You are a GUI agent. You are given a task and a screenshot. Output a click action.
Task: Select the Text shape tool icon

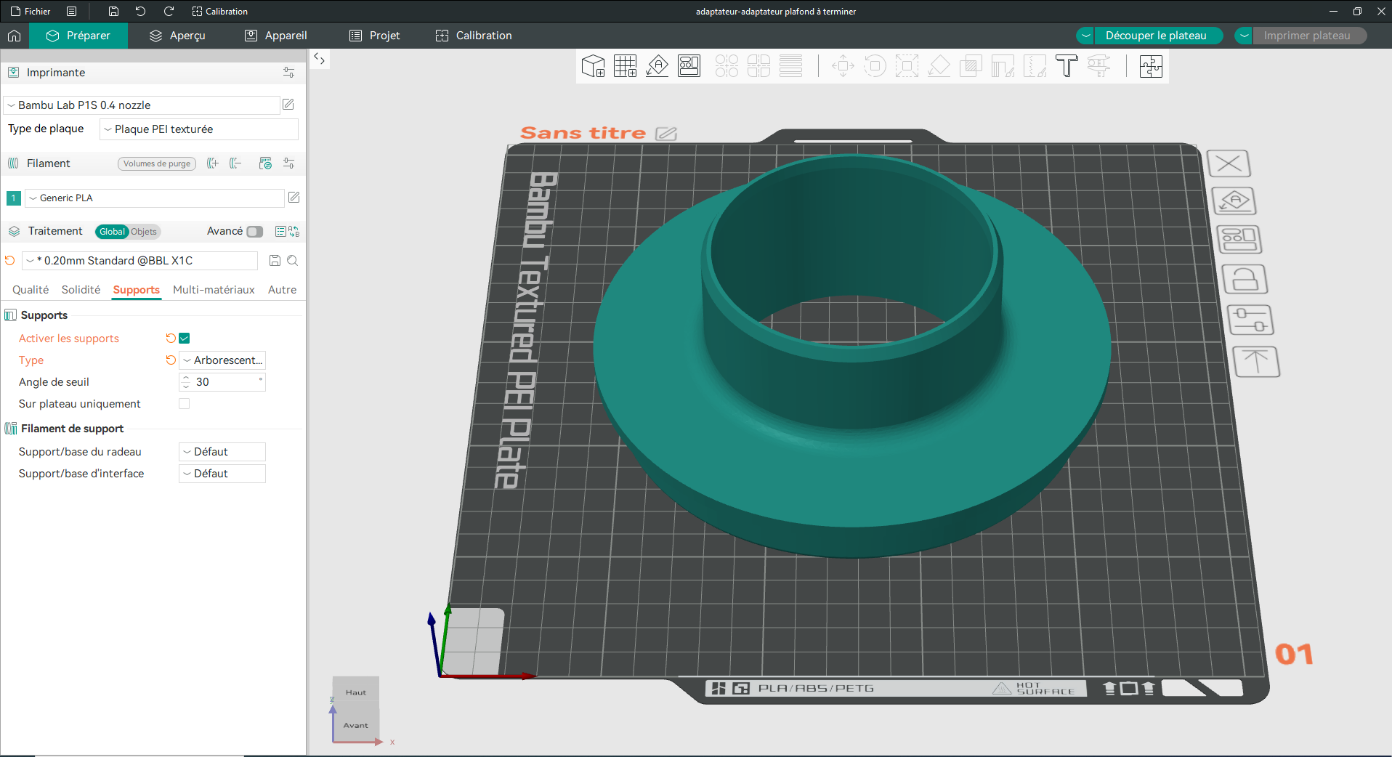point(1067,66)
